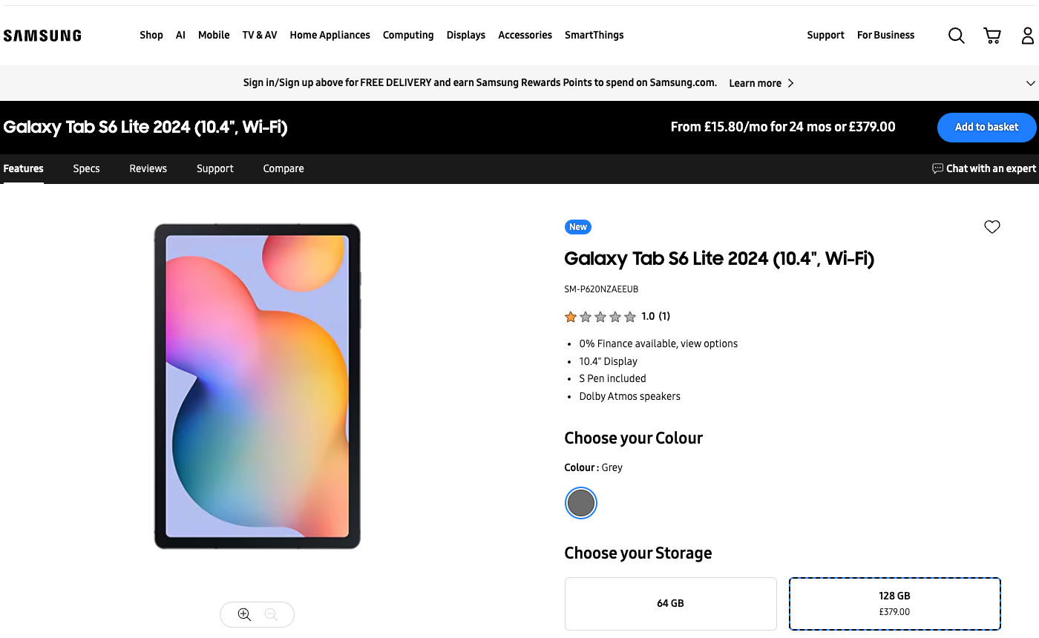Open the search magnifier icon
1039x638 pixels.
pyautogui.click(x=956, y=36)
